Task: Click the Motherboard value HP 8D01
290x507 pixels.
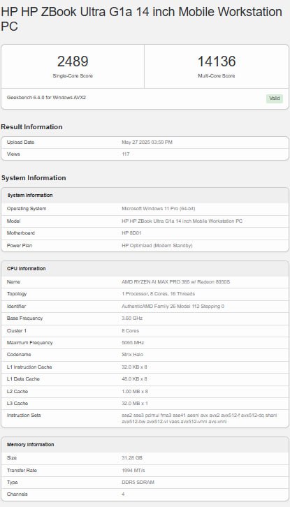Action: tap(131, 233)
